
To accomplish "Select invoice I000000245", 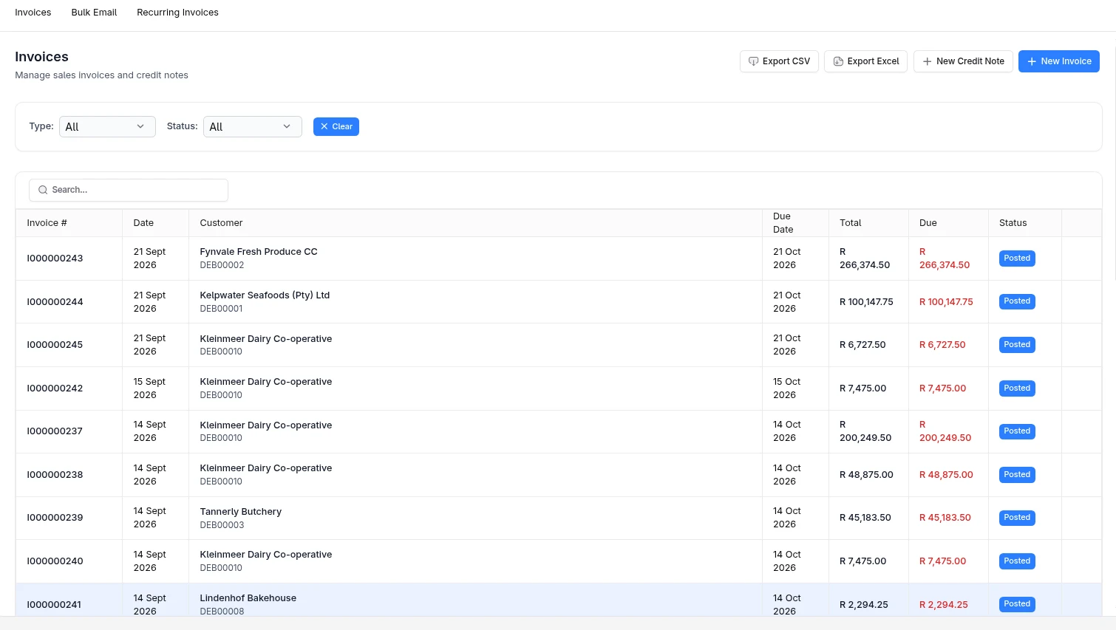I will pyautogui.click(x=55, y=345).
